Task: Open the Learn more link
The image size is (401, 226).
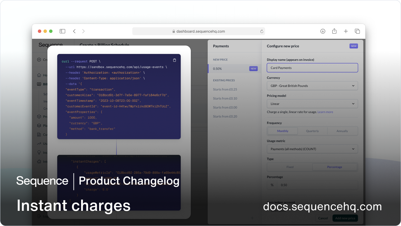Action: (x=325, y=112)
